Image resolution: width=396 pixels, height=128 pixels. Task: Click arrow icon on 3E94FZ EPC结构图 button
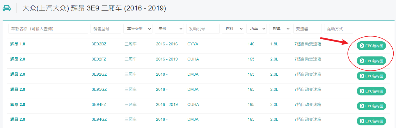(362, 106)
